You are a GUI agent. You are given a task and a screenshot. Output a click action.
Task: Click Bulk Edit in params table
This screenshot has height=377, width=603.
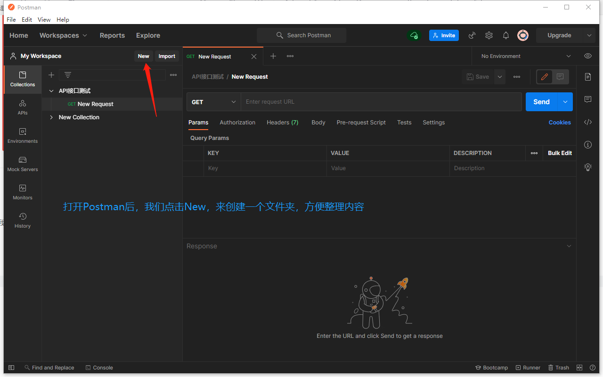point(560,153)
